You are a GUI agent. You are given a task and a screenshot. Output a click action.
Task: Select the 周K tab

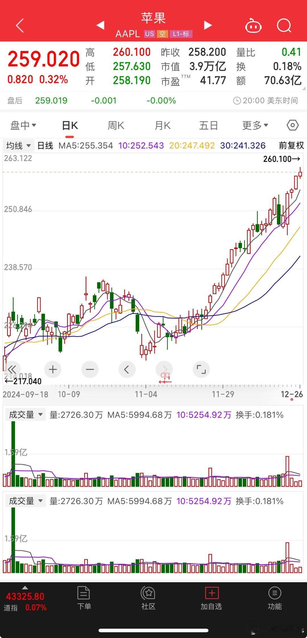tap(116, 125)
